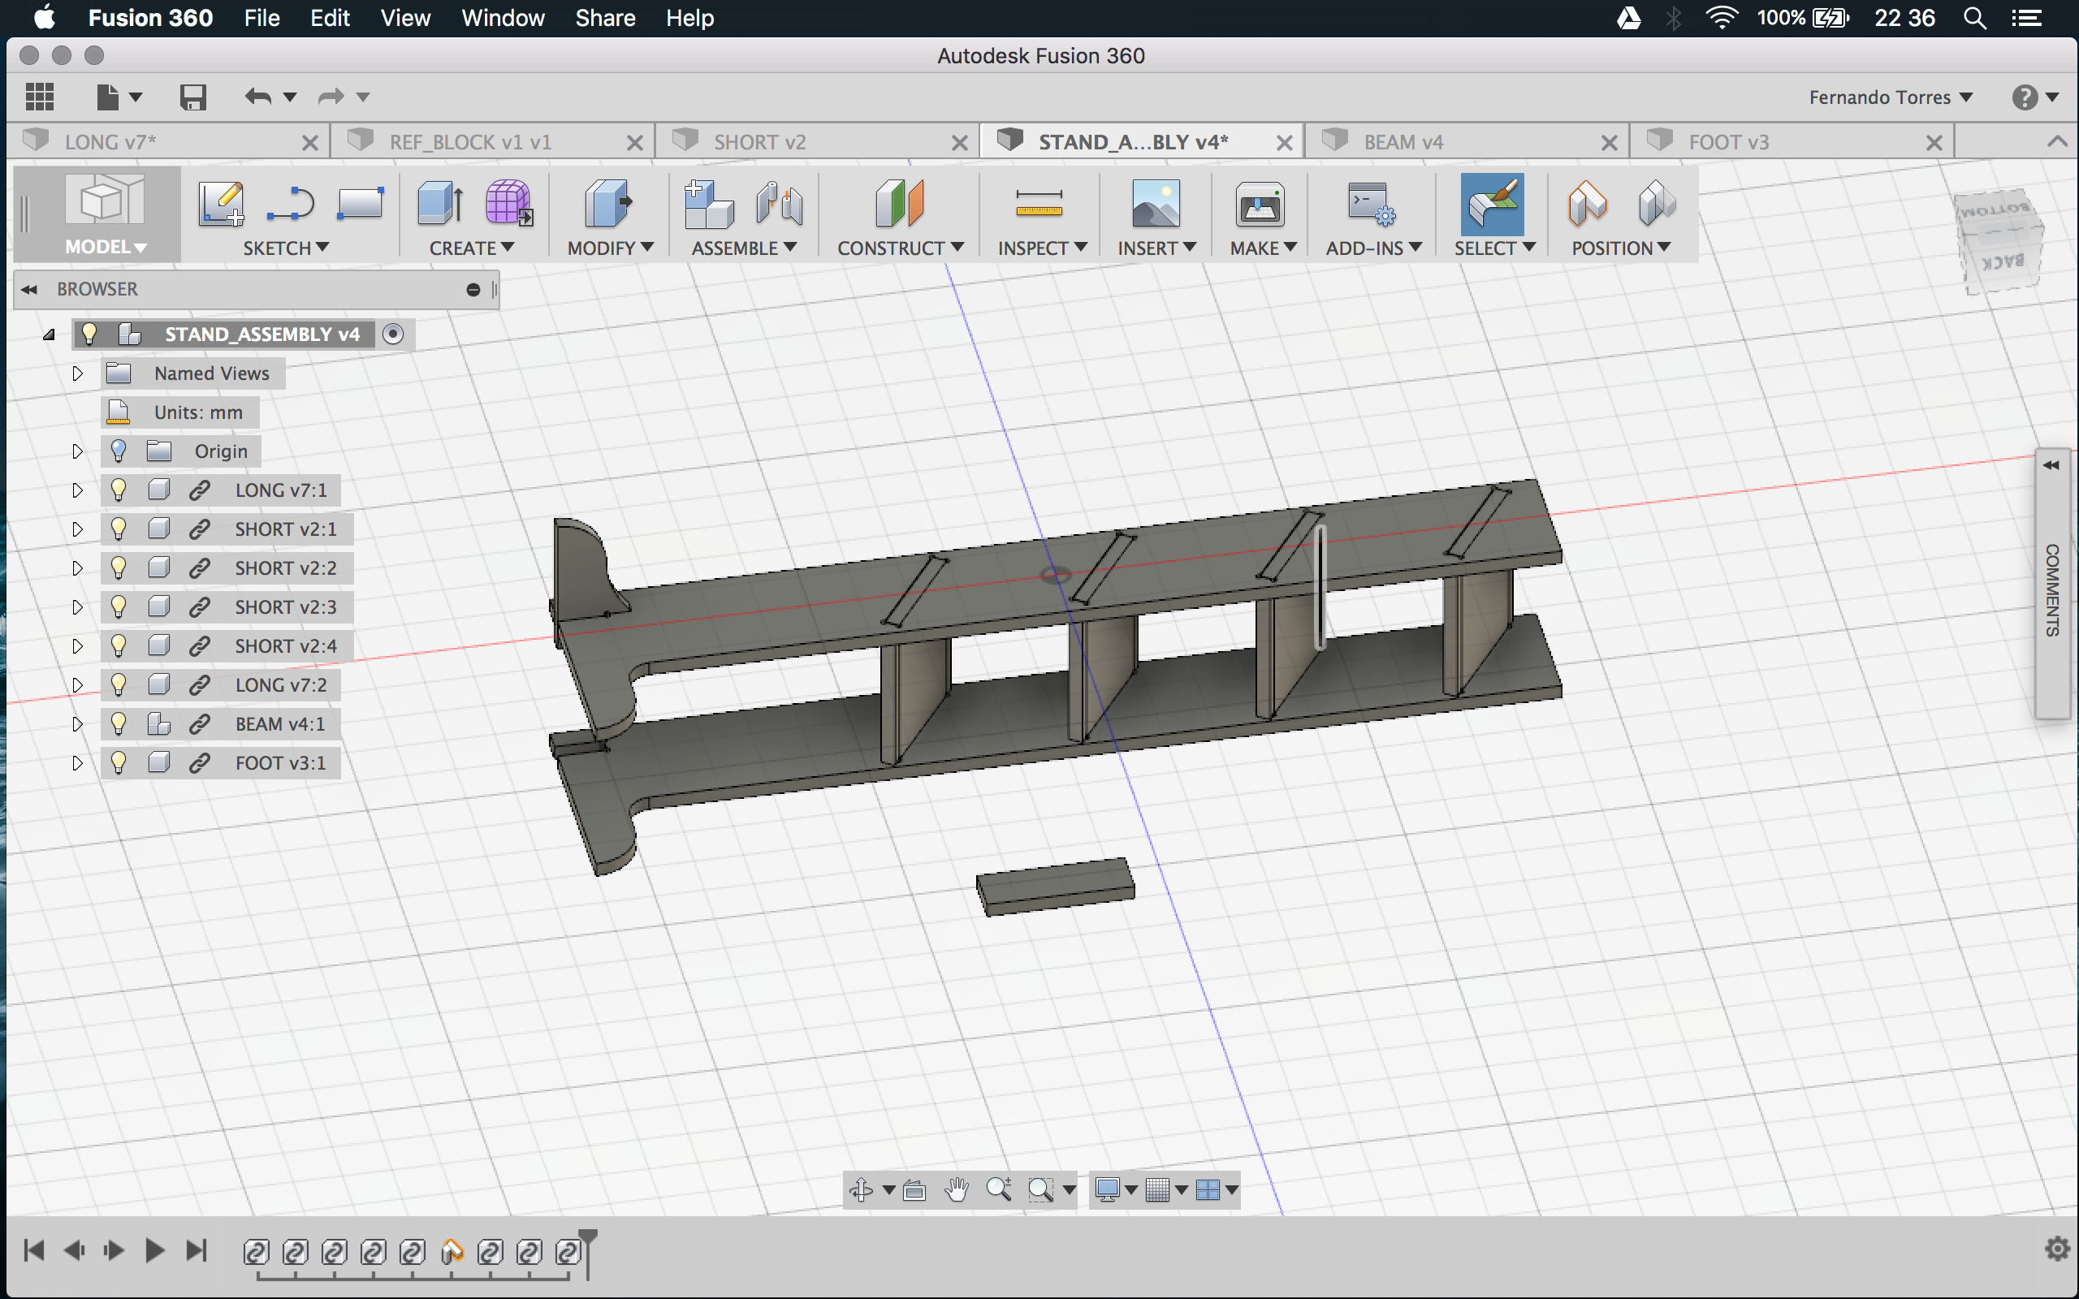This screenshot has width=2079, height=1299.
Task: Open the MODEL workspace dropdown
Action: (x=106, y=248)
